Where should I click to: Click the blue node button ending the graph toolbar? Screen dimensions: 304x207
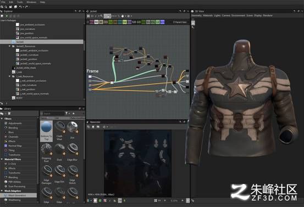pos(163,22)
